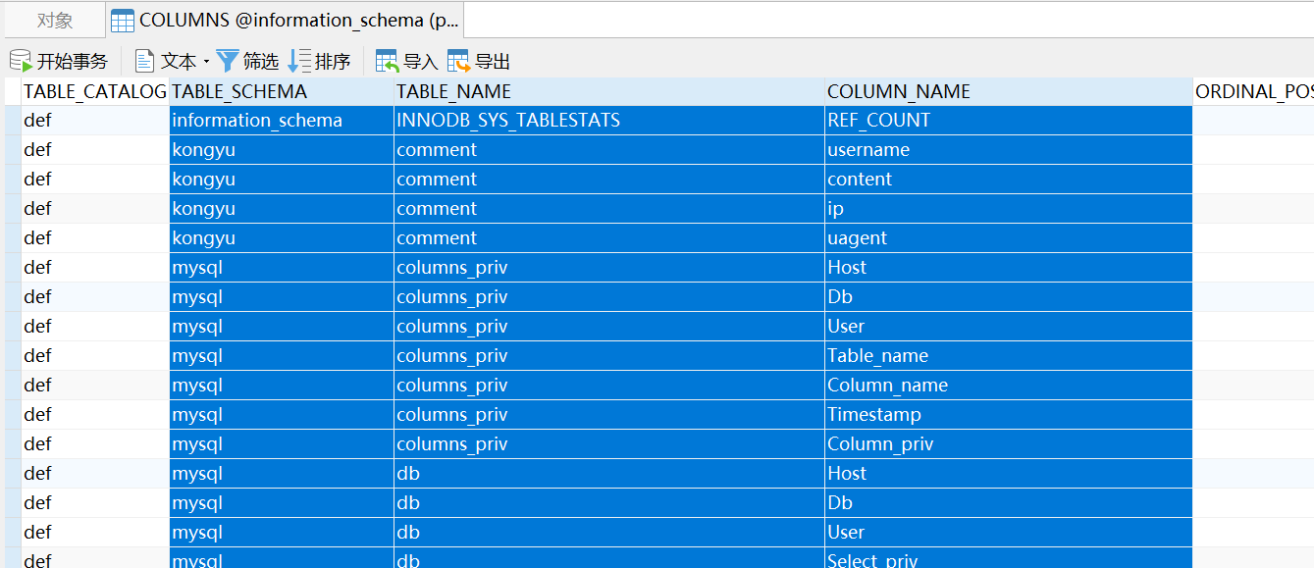Switch to the 对象 (Objects) tab
The image size is (1314, 568).
[54, 20]
